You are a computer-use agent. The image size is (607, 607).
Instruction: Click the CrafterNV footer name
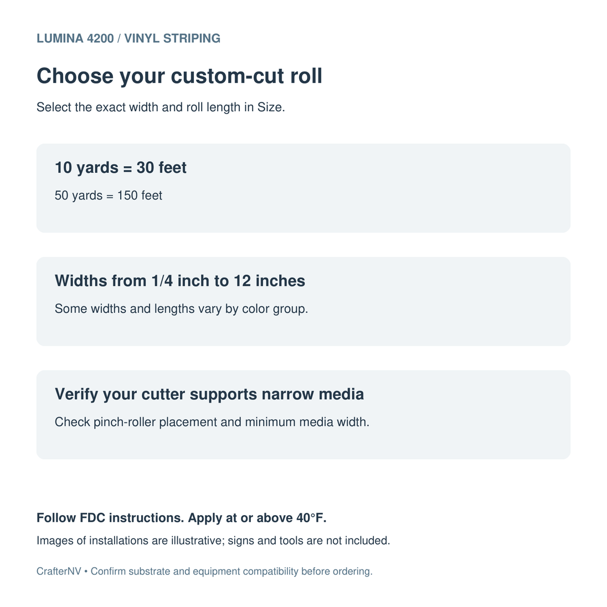tap(59, 572)
